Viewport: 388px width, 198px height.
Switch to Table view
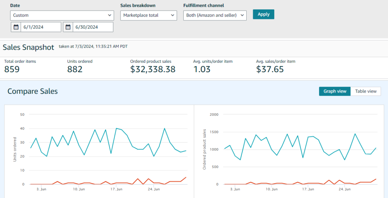coord(366,91)
